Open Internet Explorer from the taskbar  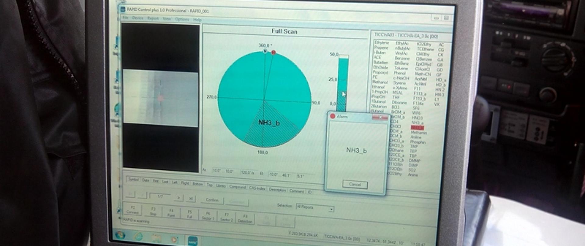pos(138,237)
